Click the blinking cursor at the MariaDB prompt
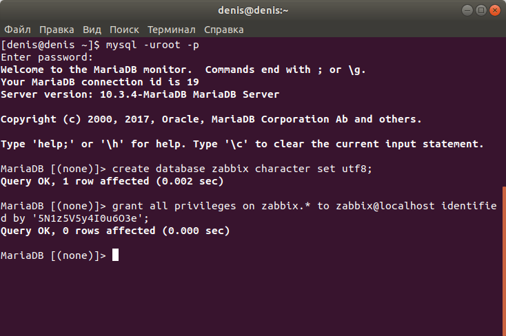This screenshot has height=336, width=506. pos(115,255)
